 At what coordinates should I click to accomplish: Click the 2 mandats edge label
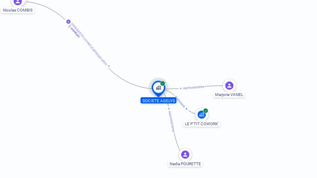74,31
